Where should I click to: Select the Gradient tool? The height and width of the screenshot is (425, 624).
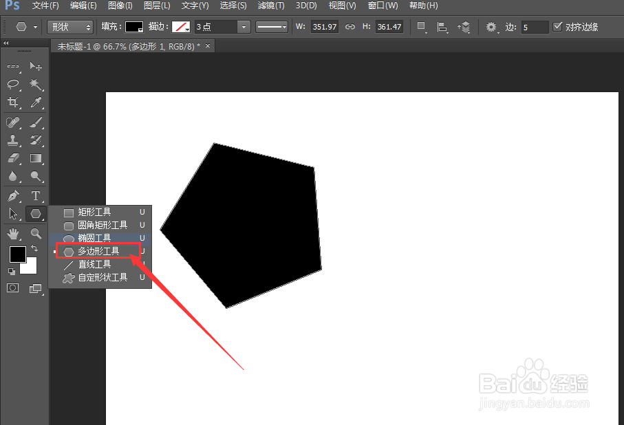36,158
